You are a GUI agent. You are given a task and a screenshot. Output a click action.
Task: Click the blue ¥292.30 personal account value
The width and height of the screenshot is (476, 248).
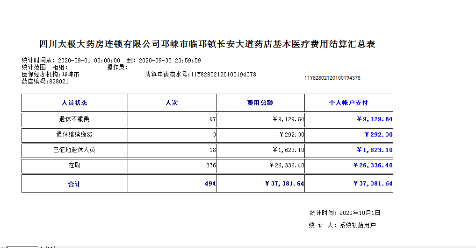(x=378, y=135)
